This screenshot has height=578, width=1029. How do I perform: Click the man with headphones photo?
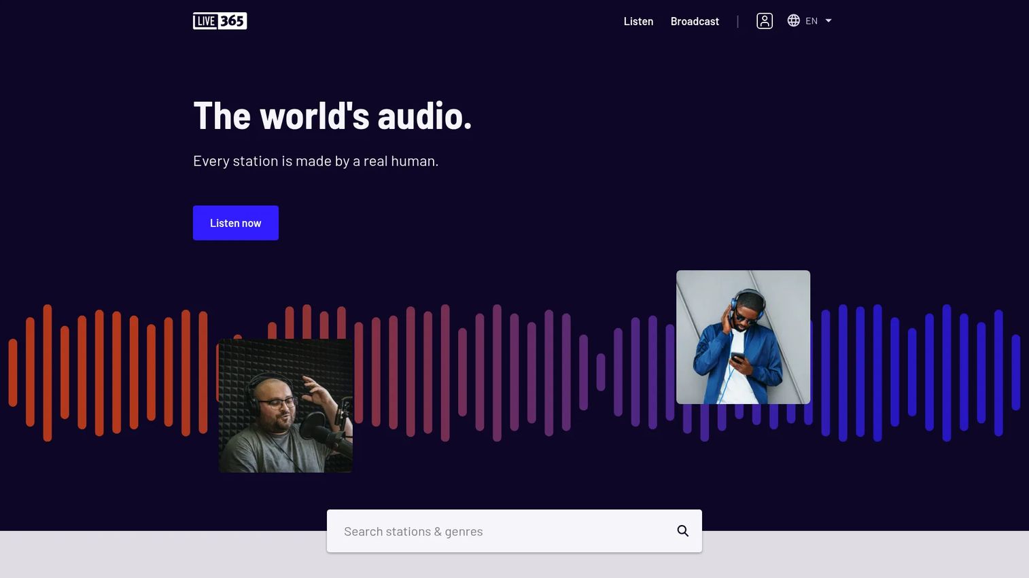pyautogui.click(x=743, y=337)
